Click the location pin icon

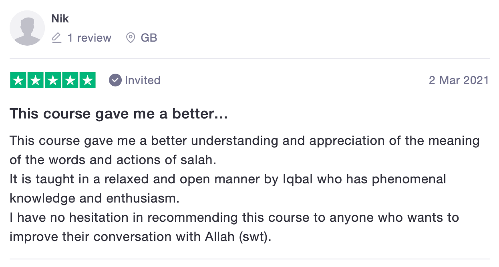click(131, 38)
